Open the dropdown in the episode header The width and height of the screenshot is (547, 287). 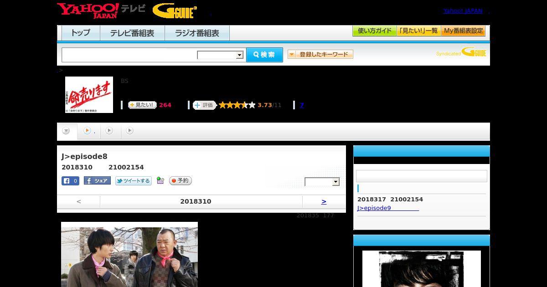[322, 182]
